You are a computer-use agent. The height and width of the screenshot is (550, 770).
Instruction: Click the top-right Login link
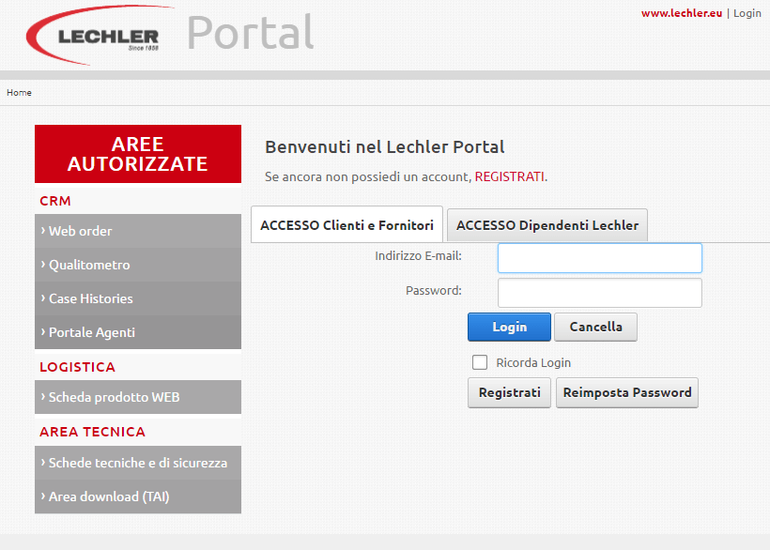tap(747, 13)
